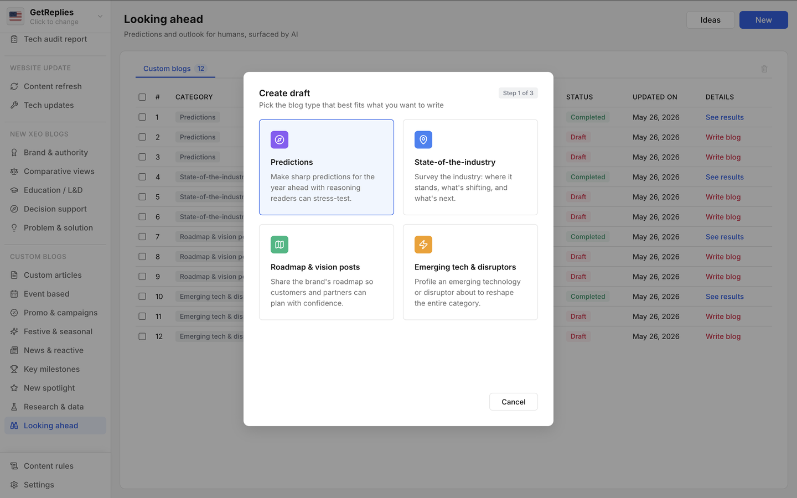
Task: Click the US flag workspace icon
Action: click(15, 16)
